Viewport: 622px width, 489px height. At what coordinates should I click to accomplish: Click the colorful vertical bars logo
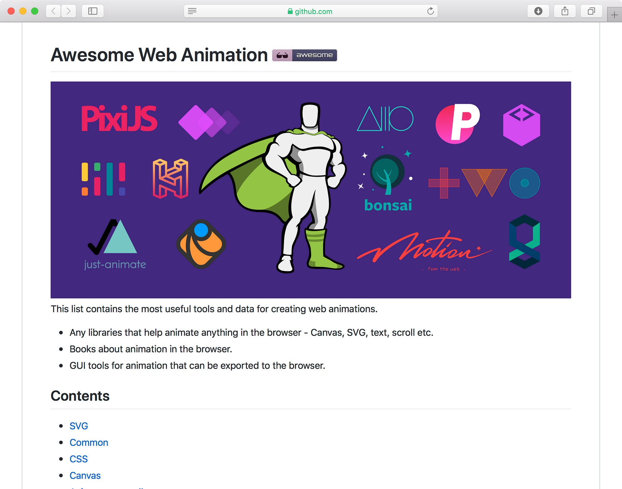(103, 179)
